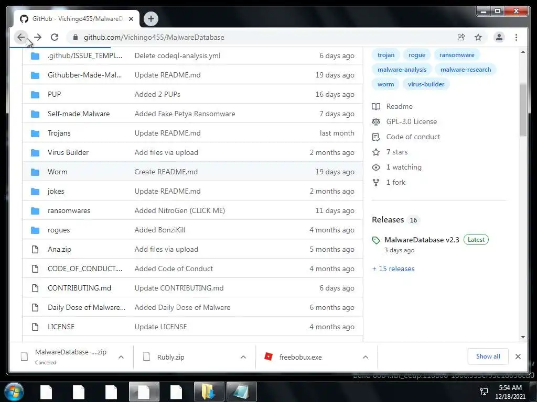Select the worm topic tag

(x=385, y=84)
